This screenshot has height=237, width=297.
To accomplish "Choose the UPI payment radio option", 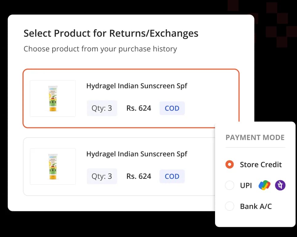I will coord(230,185).
